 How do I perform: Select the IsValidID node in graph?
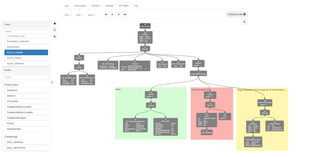[x=145, y=37]
